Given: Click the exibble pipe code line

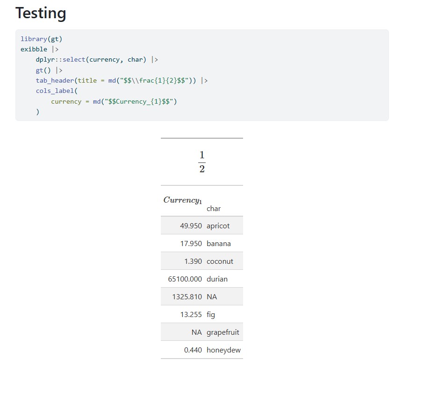Looking at the screenshot, I should (x=40, y=49).
